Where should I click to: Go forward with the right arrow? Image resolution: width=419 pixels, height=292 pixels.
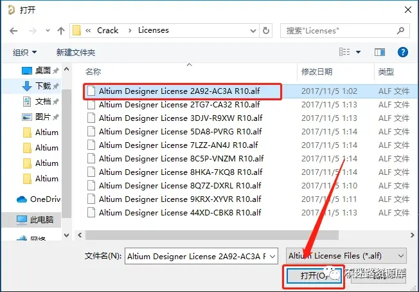(x=33, y=31)
